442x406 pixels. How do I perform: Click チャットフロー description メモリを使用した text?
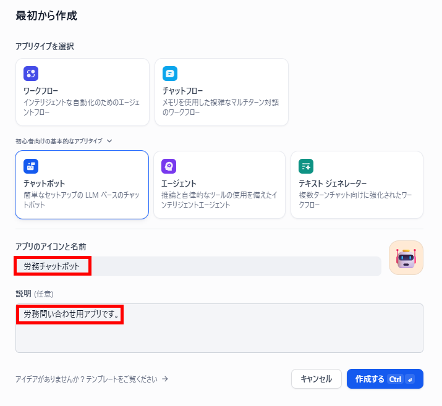(221, 107)
